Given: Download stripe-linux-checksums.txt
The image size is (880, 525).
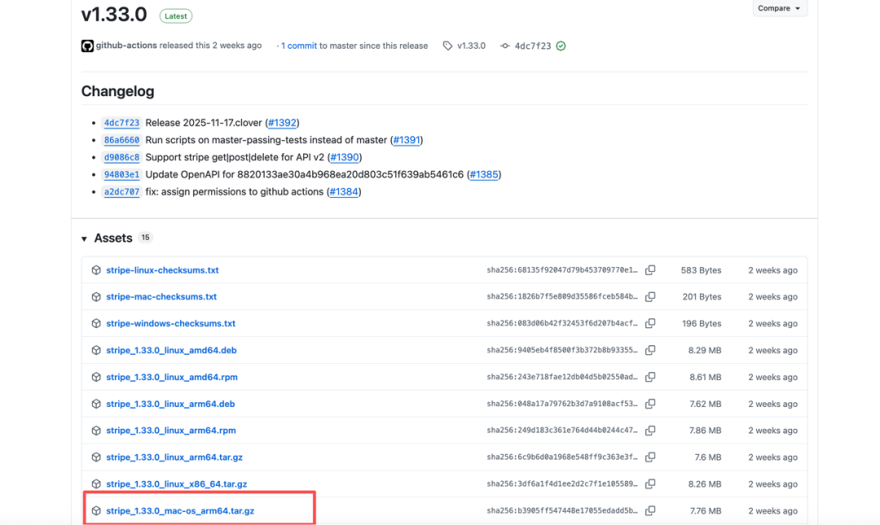Looking at the screenshot, I should (x=162, y=269).
